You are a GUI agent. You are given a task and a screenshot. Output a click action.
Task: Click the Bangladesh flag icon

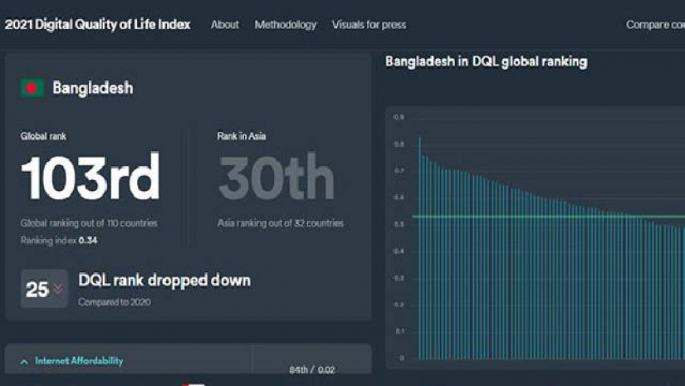[32, 88]
